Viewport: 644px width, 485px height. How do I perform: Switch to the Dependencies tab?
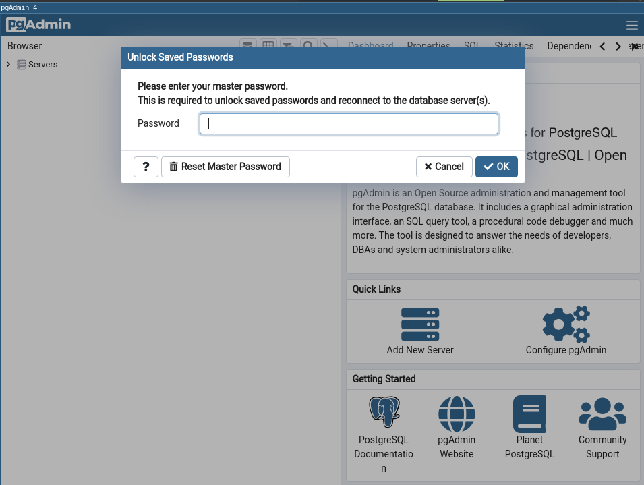[x=569, y=46]
